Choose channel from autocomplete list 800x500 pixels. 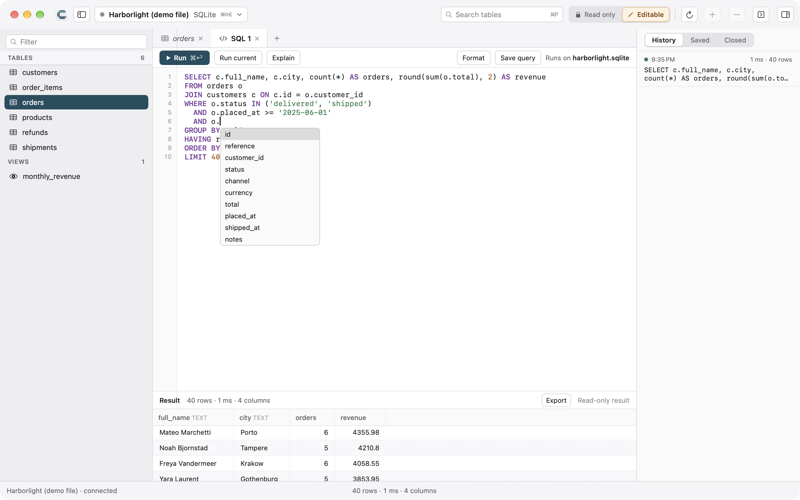click(x=270, y=181)
